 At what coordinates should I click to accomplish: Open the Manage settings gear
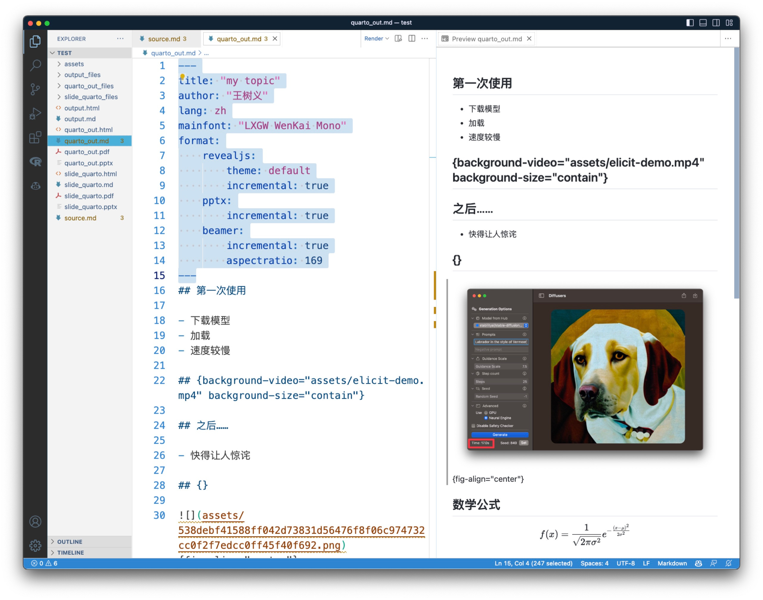tap(35, 545)
